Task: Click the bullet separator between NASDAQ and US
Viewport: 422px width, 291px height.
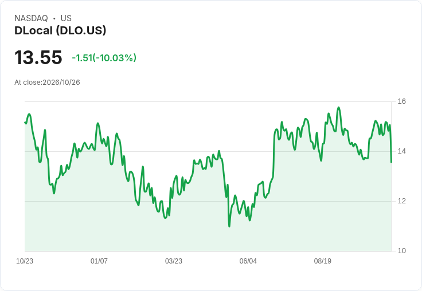Action: coord(54,18)
